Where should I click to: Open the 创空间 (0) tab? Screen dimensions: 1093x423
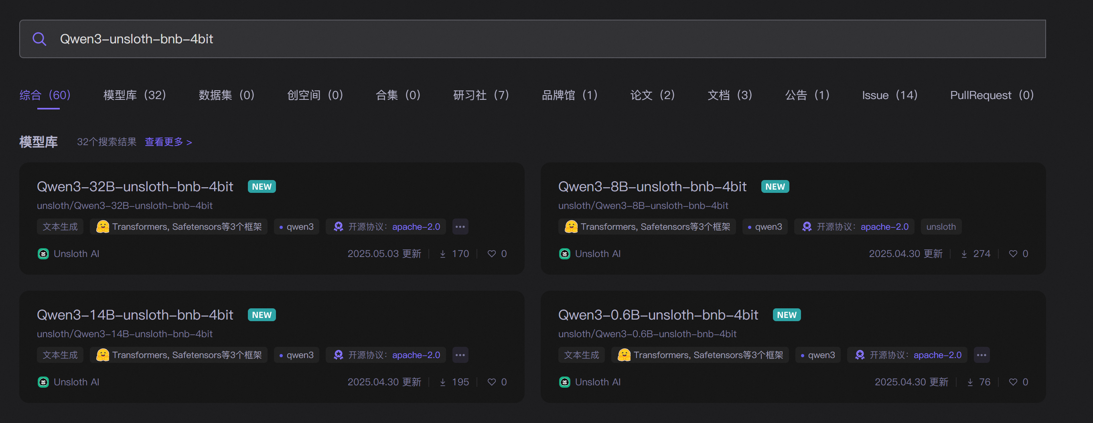pos(315,95)
